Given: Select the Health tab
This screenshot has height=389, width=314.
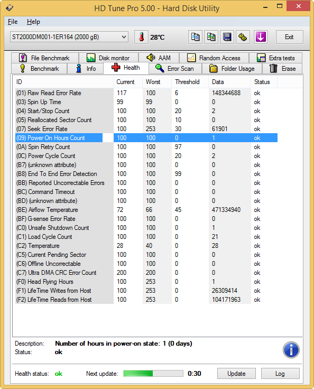Looking at the screenshot, I should click(x=126, y=68).
